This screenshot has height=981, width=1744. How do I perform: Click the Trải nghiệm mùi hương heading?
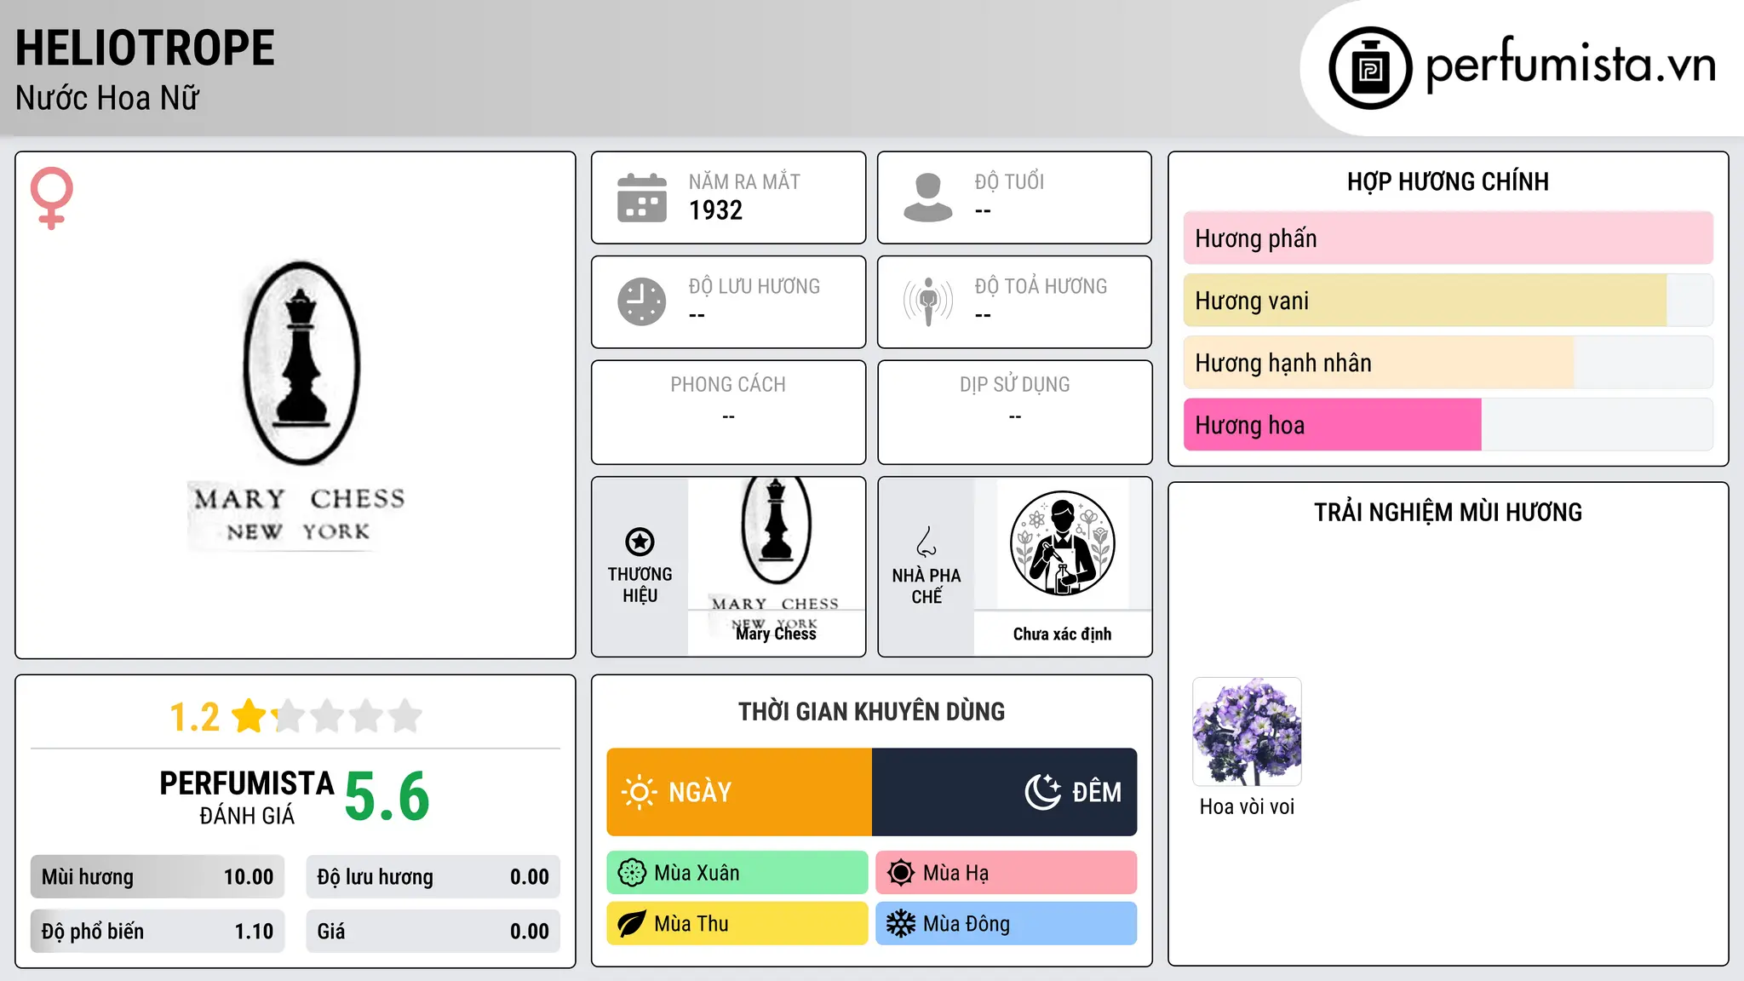tap(1448, 512)
